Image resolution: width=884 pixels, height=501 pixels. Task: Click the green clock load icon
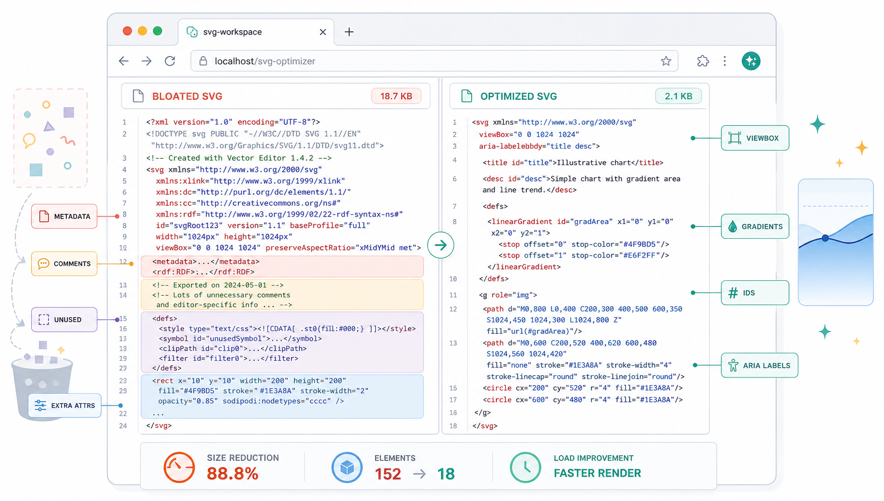click(525, 468)
